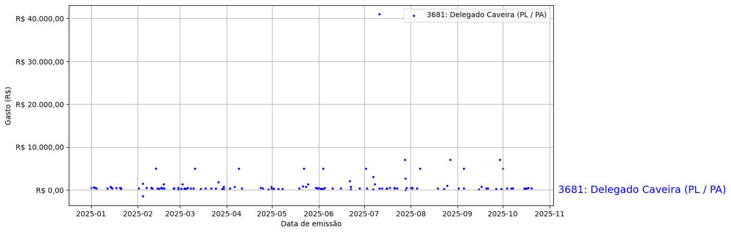Click the 2025-11 x-axis tick label
This screenshot has height=233, width=731.
[550, 213]
